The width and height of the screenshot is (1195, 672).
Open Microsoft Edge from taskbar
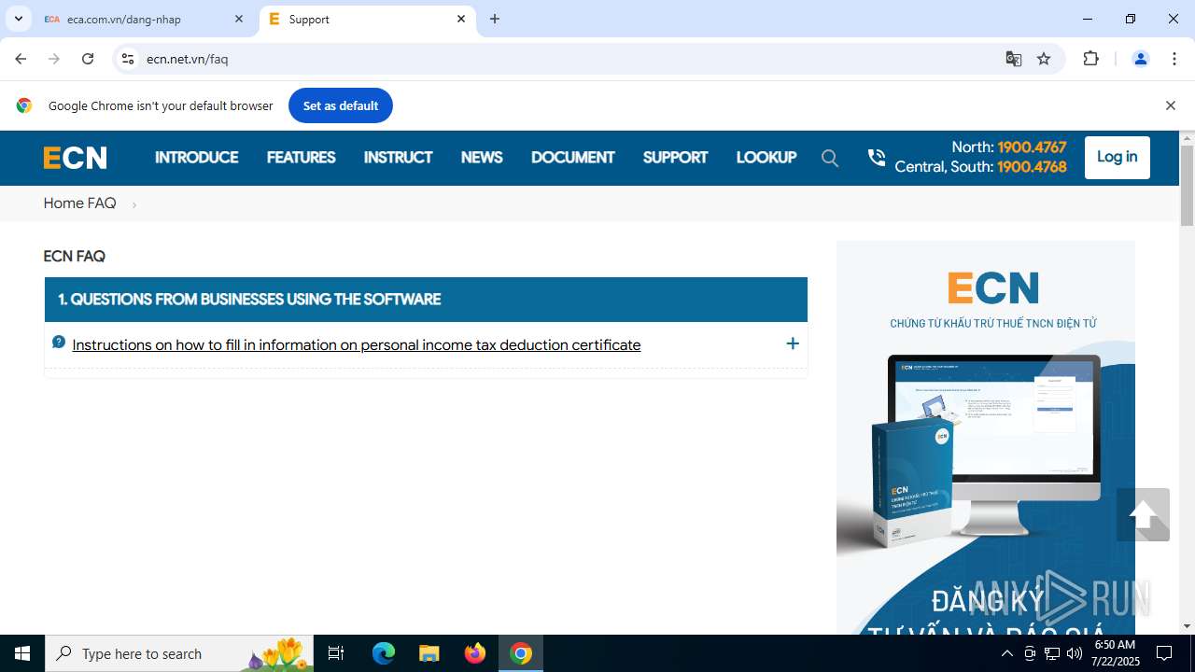384,653
